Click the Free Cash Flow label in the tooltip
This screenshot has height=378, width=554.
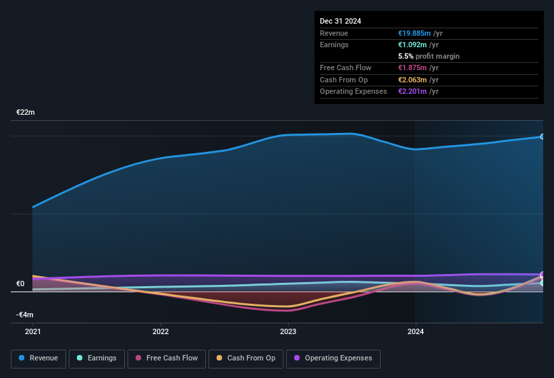point(345,67)
